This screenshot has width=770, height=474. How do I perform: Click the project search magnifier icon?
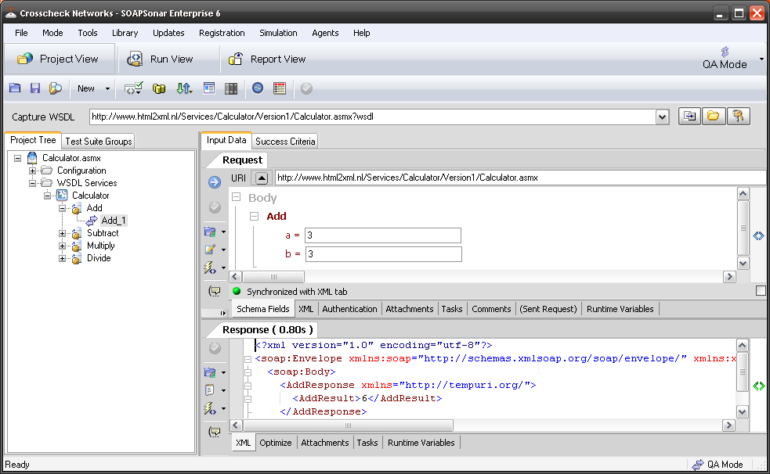point(56,88)
